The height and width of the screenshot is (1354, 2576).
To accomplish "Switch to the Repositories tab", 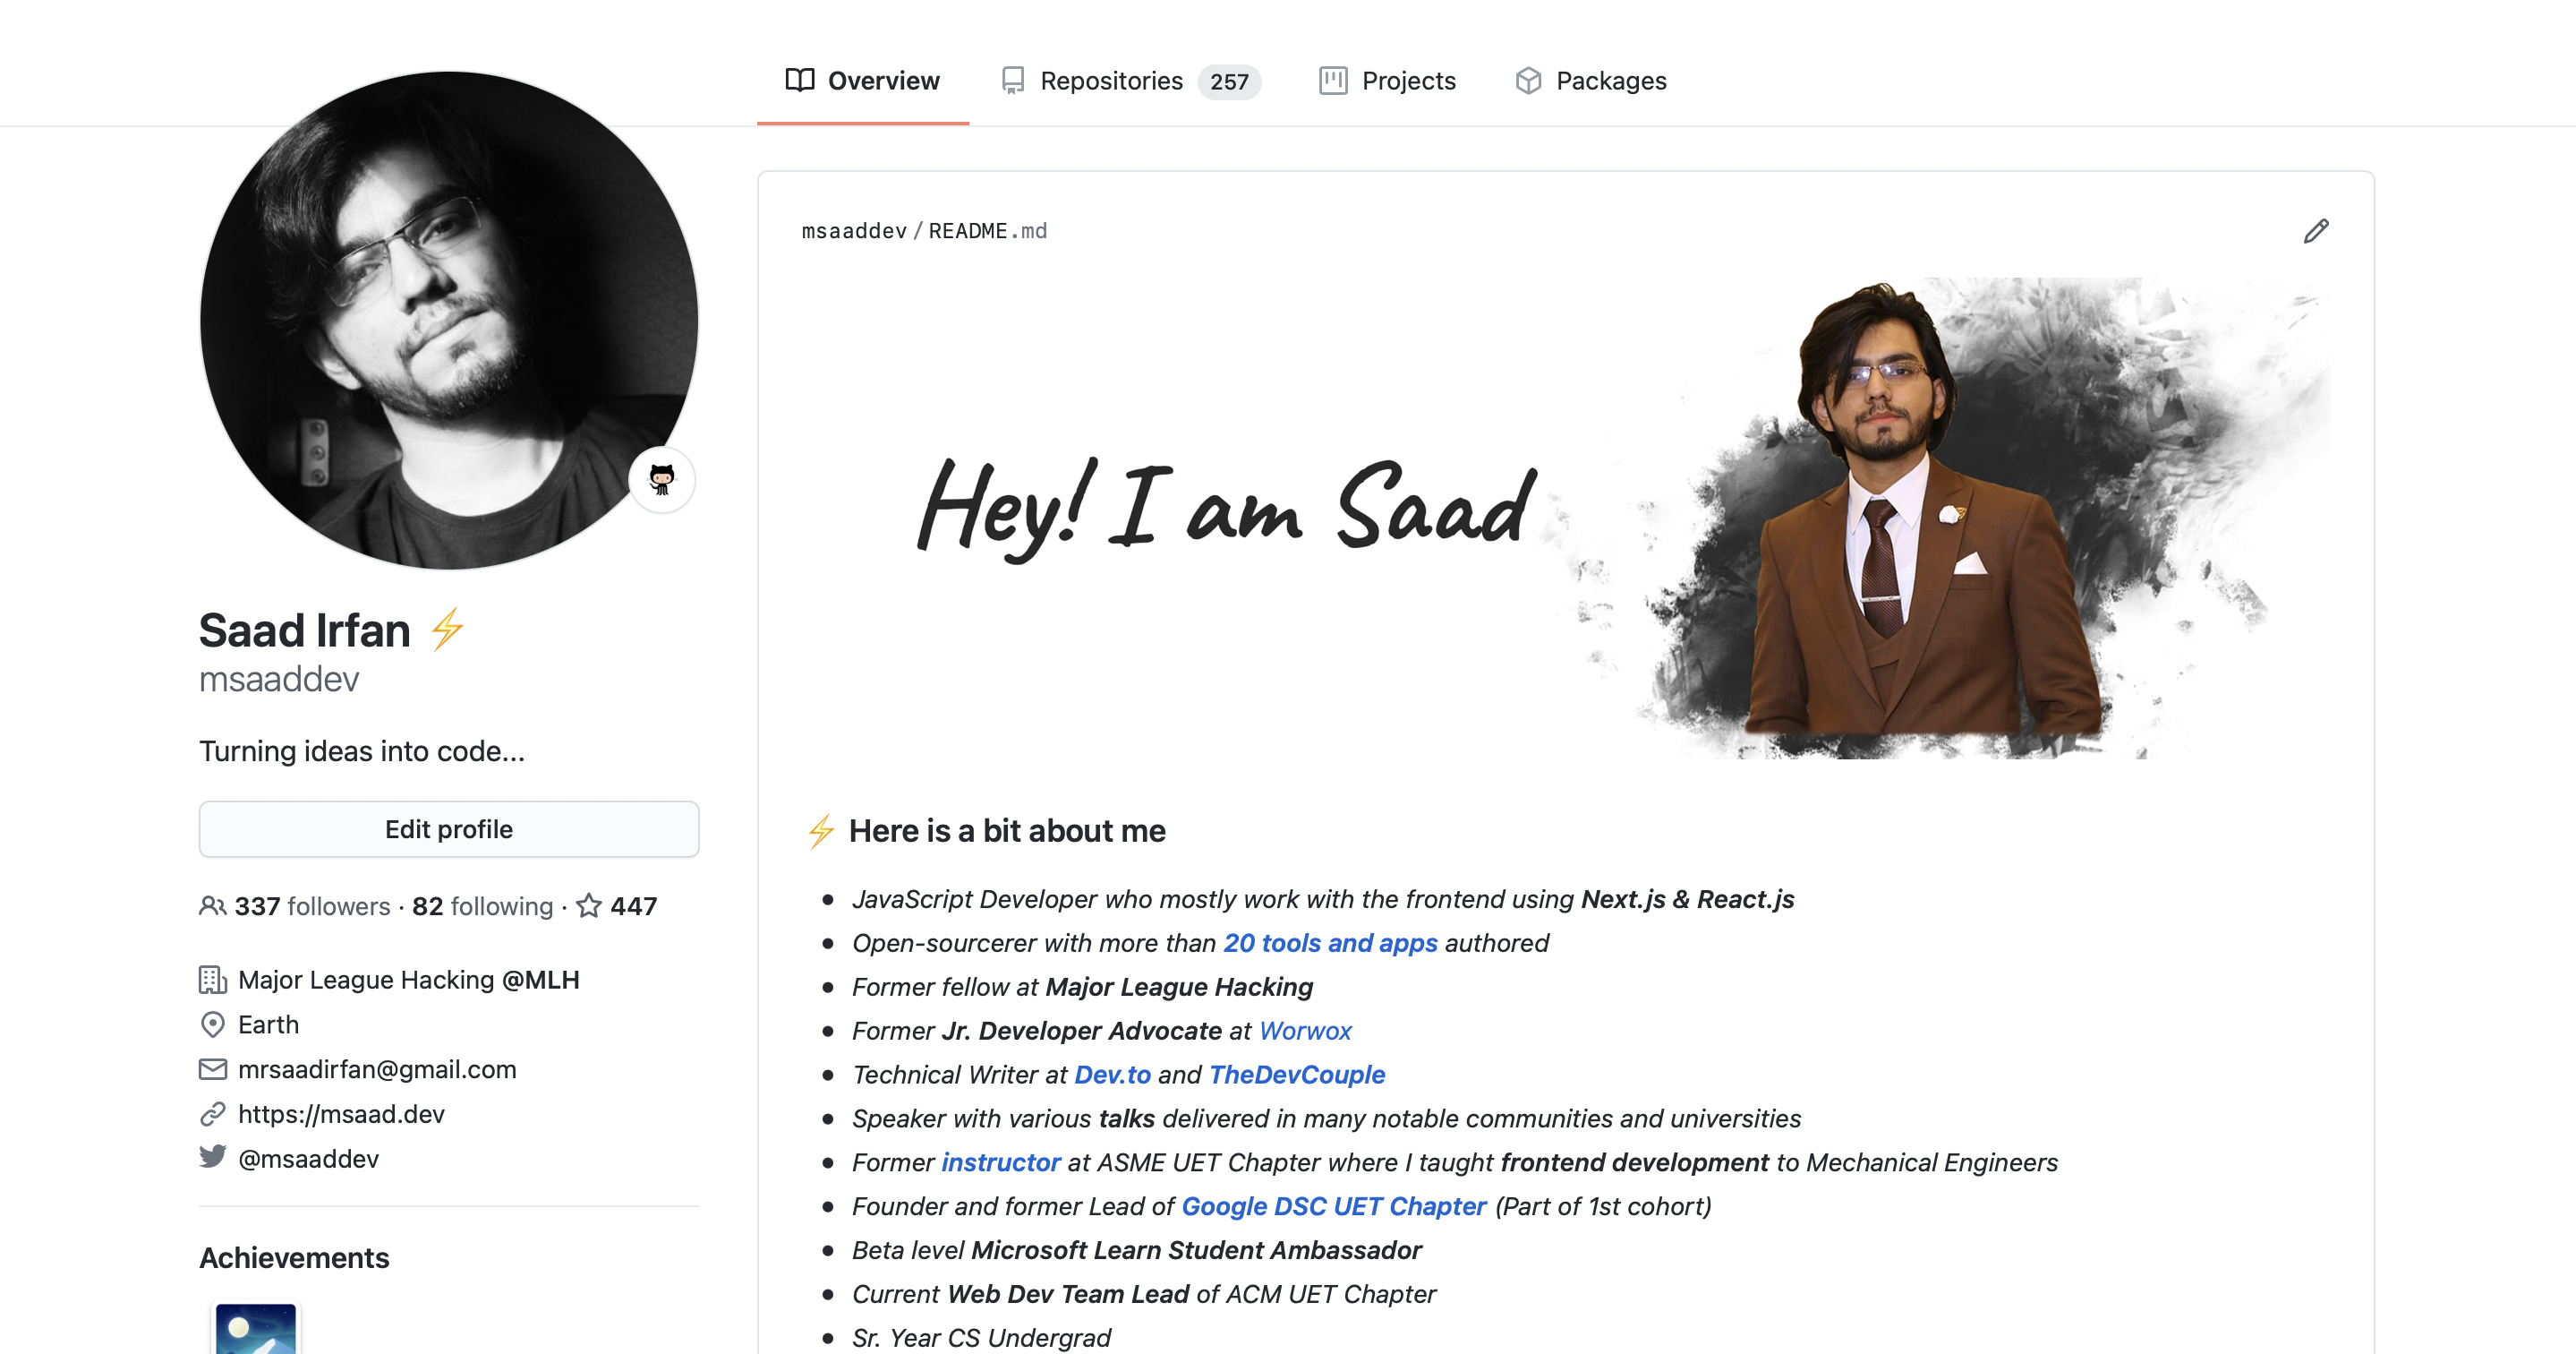I will tap(1130, 81).
